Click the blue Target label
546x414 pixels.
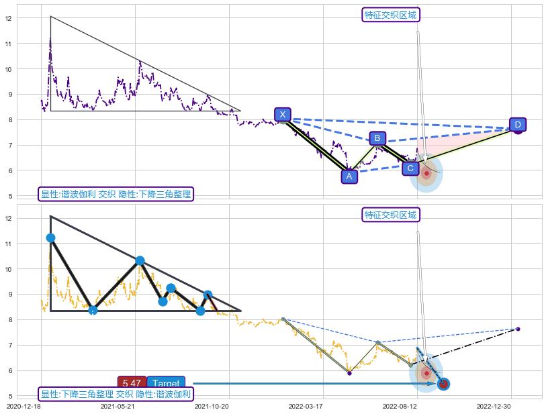[166, 384]
